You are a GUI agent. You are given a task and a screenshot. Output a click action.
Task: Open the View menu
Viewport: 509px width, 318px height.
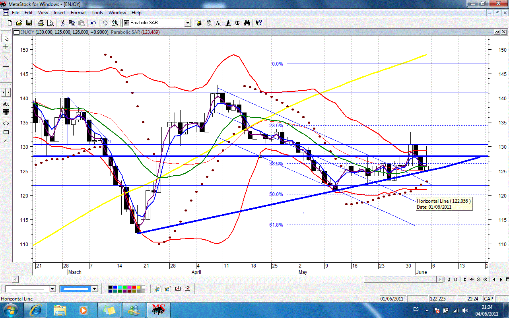pyautogui.click(x=43, y=13)
